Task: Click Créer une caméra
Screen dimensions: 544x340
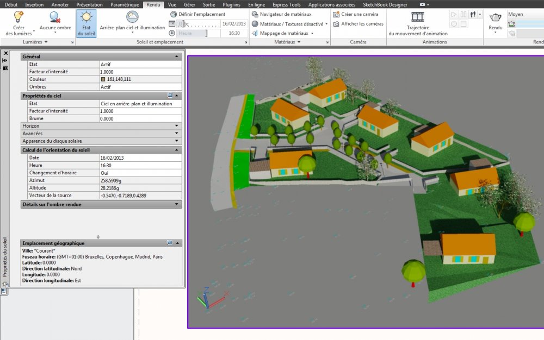Action: click(355, 14)
